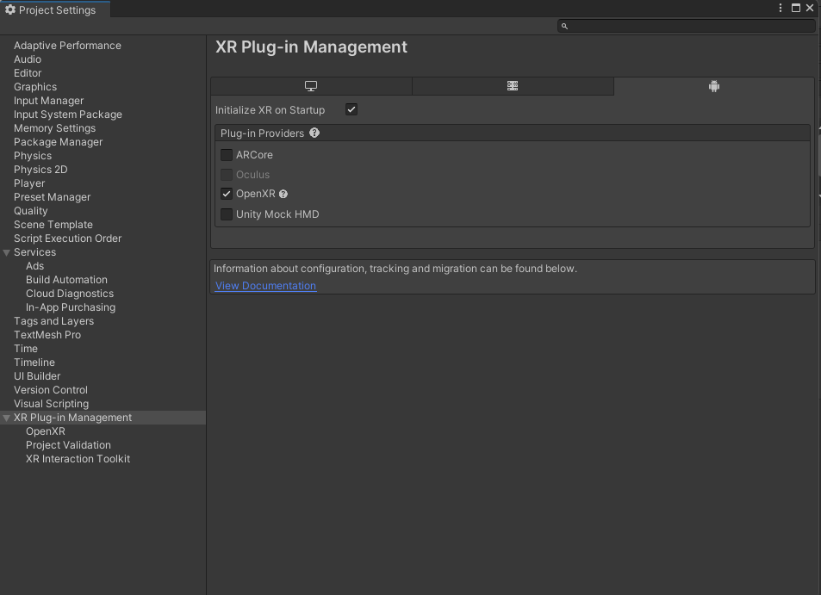
Task: Collapse the Services tree section
Action: [x=7, y=252]
